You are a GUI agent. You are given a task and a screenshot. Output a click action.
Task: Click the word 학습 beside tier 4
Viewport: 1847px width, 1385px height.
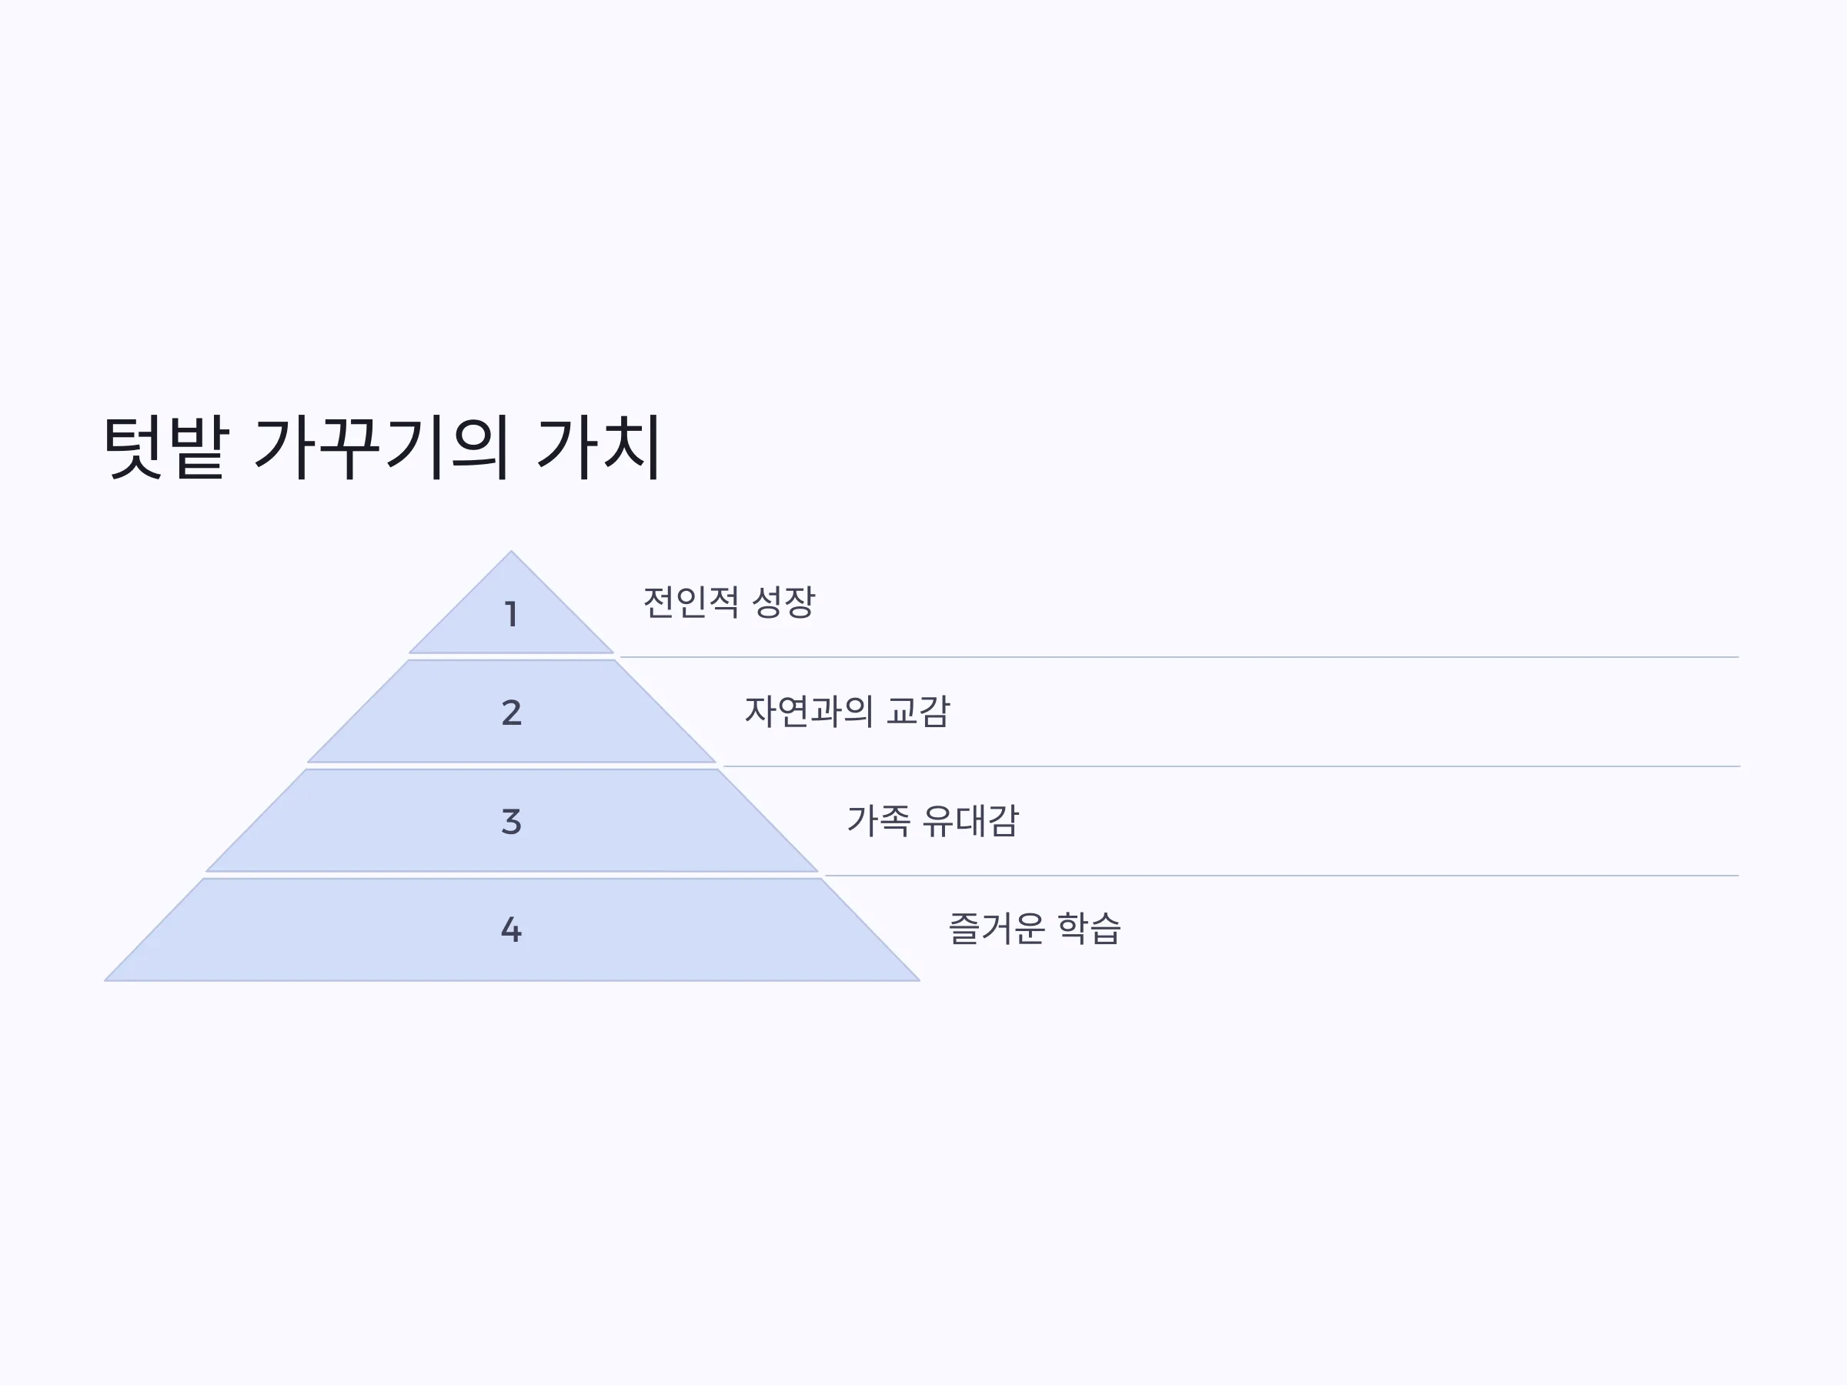coord(1089,929)
